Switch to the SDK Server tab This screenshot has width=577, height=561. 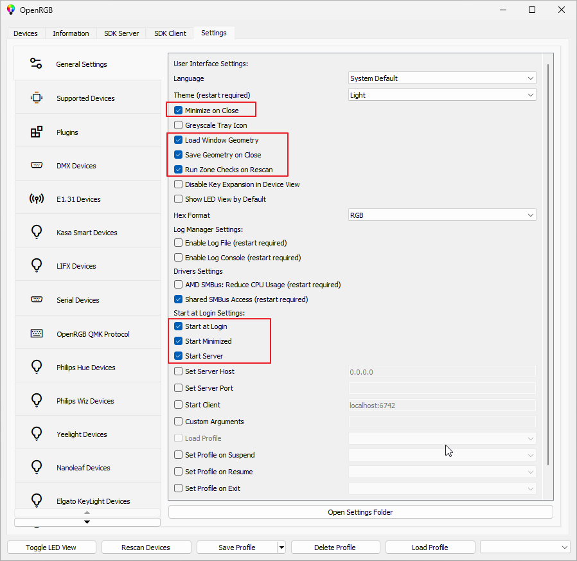pos(121,33)
